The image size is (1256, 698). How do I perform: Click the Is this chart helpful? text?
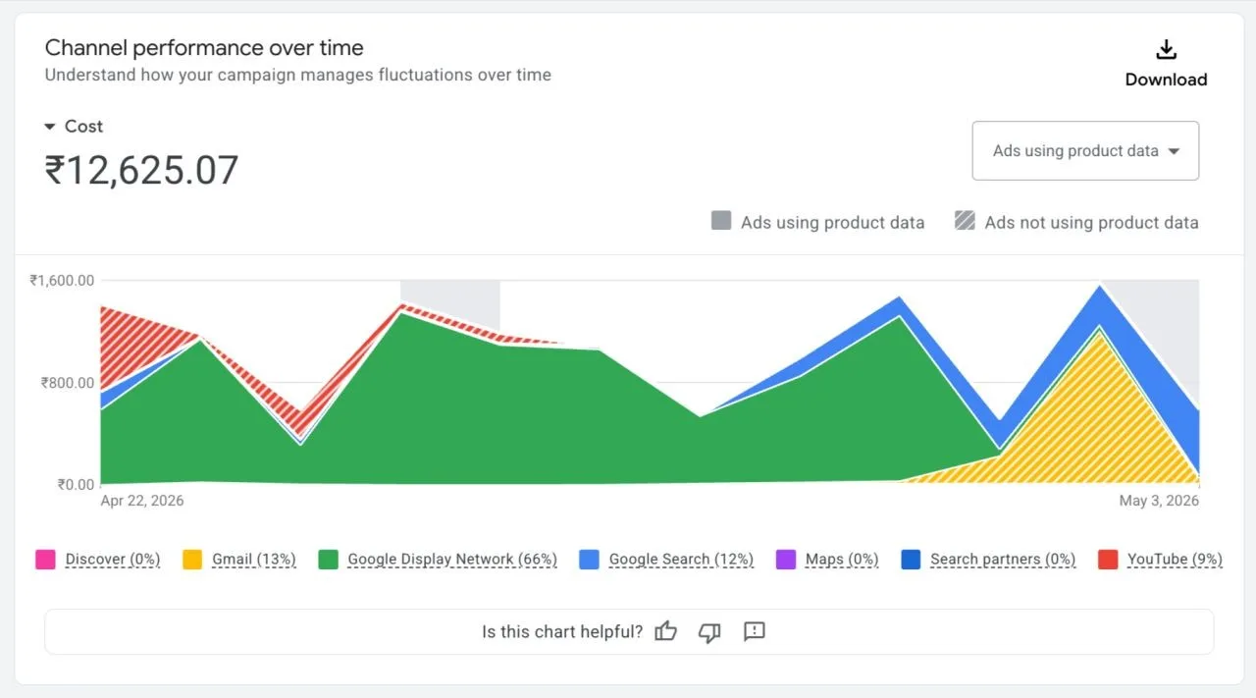coord(562,632)
